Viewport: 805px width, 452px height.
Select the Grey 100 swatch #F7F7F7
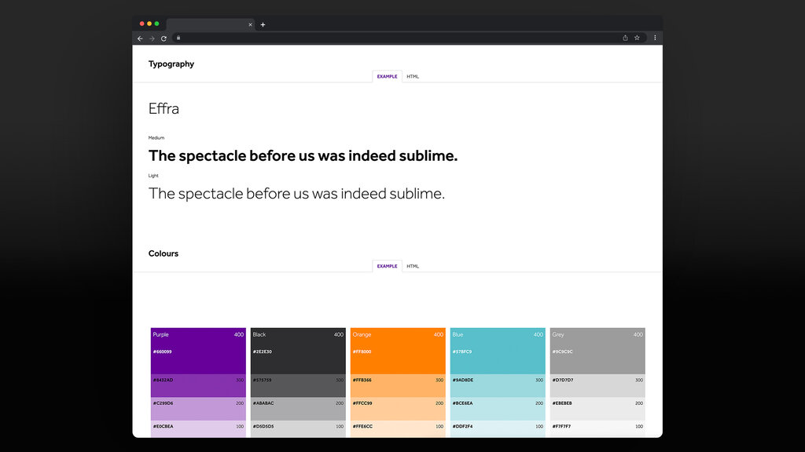point(597,428)
